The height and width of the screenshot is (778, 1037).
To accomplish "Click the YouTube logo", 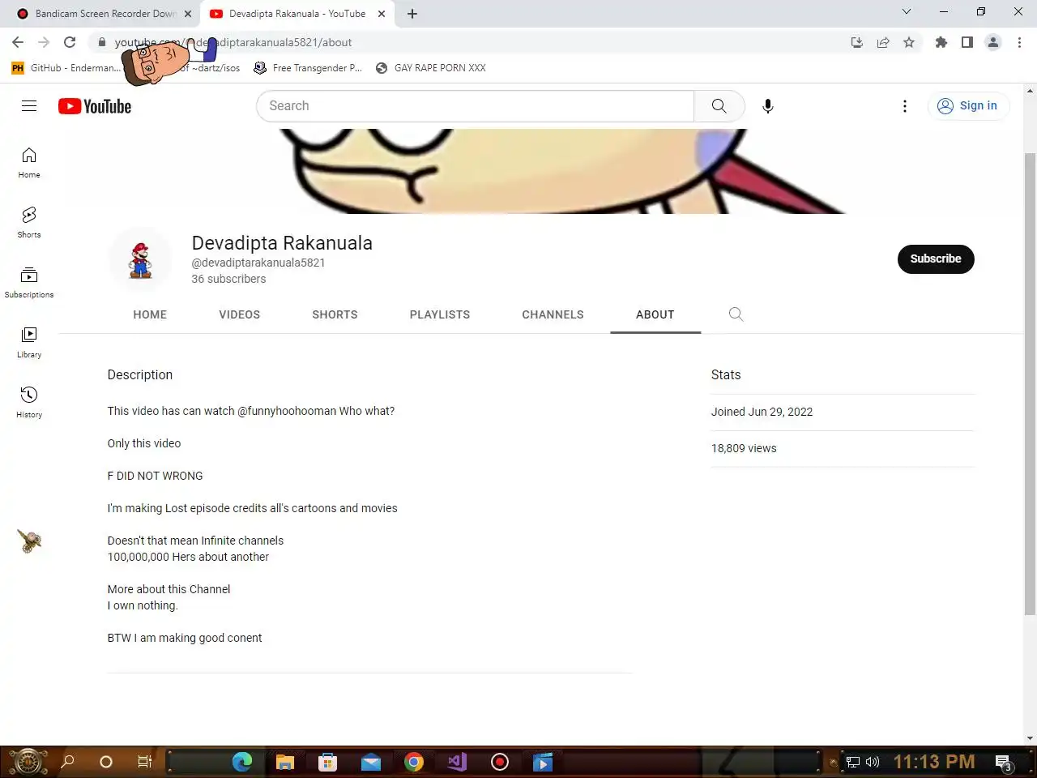I will pyautogui.click(x=95, y=106).
